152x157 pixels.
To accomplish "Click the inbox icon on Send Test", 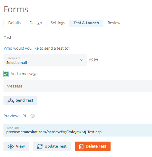I will pos(11,100).
